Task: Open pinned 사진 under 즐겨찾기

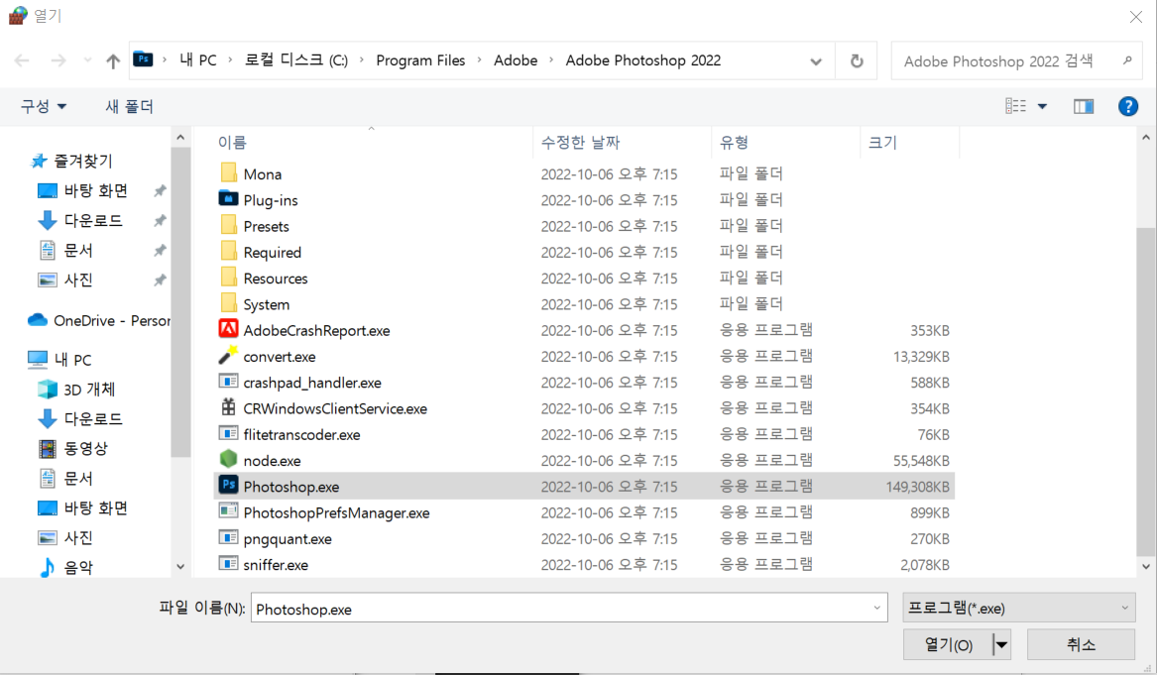Action: (78, 280)
